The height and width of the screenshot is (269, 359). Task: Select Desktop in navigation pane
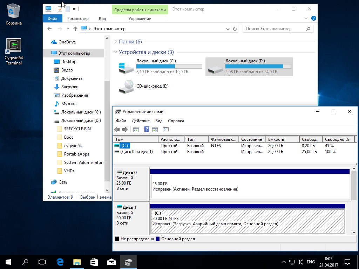[x=69, y=62]
